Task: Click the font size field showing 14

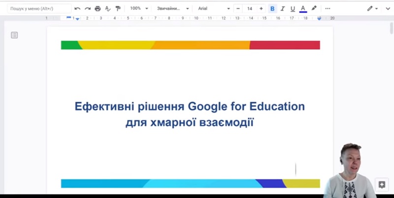Action: [x=250, y=8]
